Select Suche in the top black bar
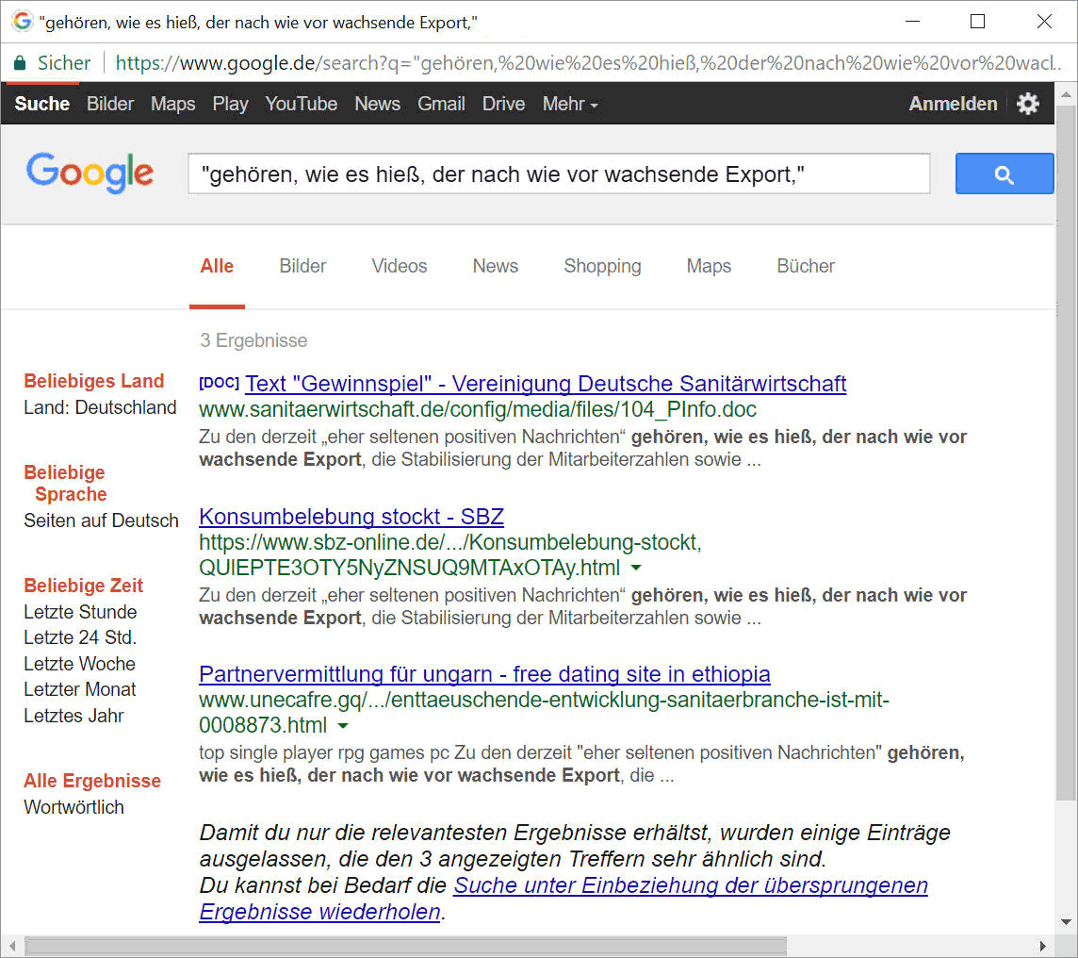The image size is (1078, 958). pos(42,104)
